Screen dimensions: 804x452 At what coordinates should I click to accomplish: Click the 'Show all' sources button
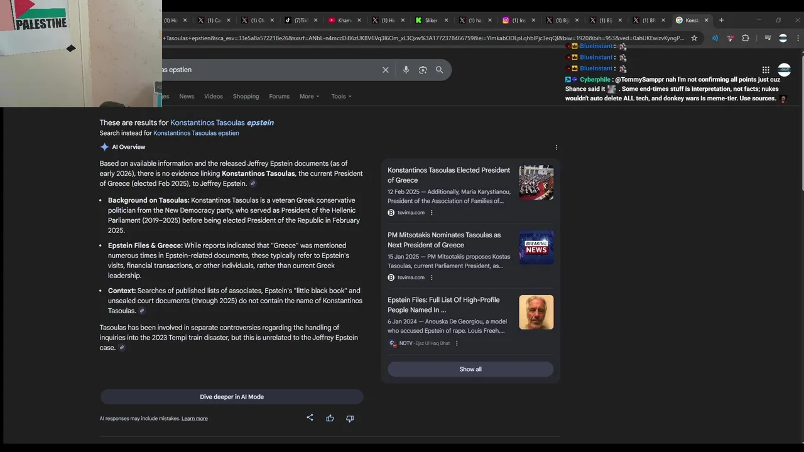[x=470, y=369]
